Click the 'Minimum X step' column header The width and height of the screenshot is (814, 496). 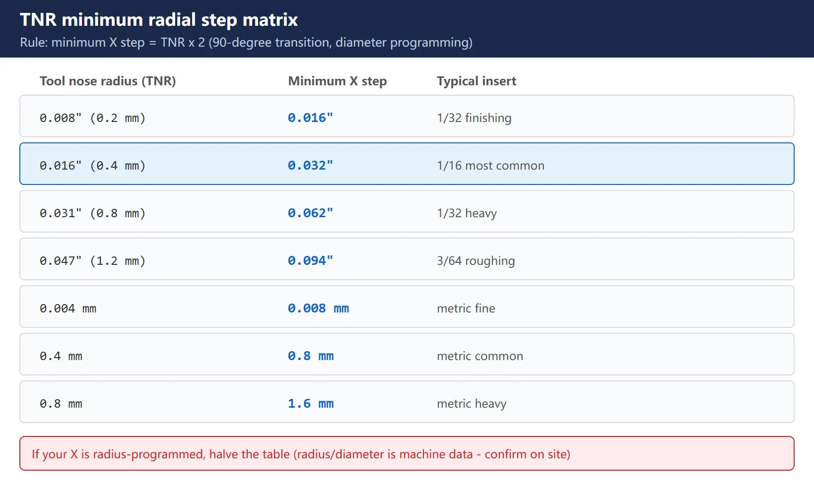click(338, 81)
